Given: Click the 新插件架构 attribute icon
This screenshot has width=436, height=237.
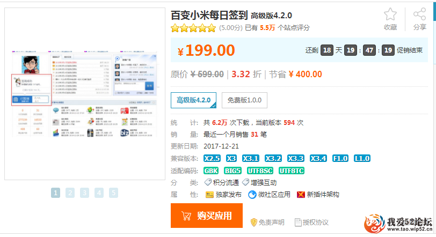Looking at the screenshot, I should (301, 195).
